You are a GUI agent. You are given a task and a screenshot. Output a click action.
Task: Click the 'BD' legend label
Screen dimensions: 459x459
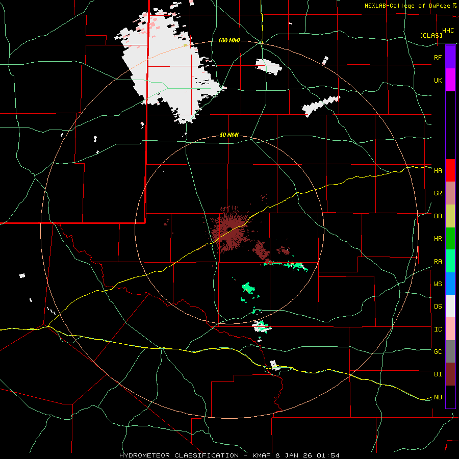click(x=438, y=216)
